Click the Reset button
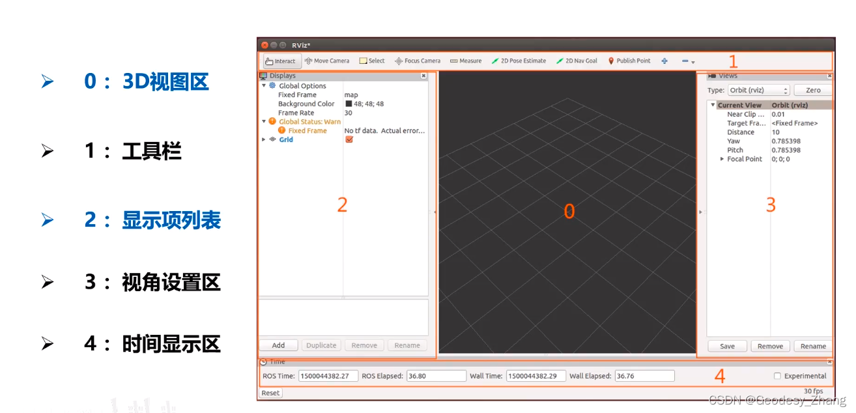The width and height of the screenshot is (856, 413). tap(270, 393)
